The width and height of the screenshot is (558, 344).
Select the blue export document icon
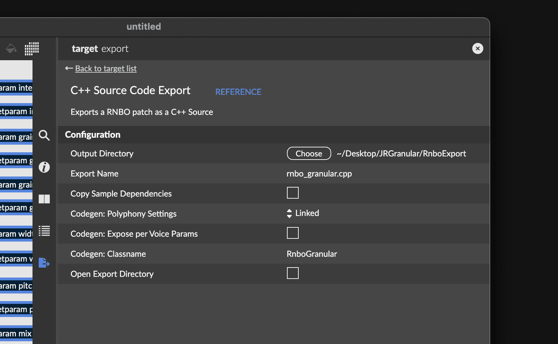point(44,263)
